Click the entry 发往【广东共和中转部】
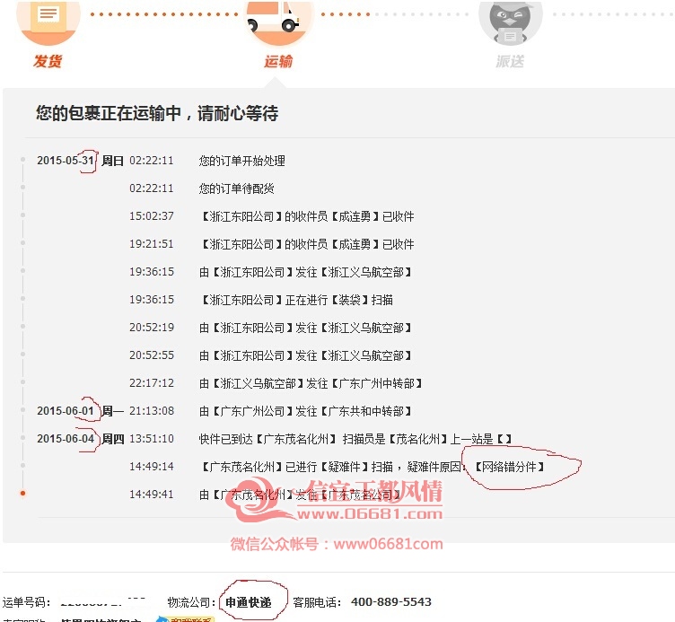This screenshot has width=675, height=622. point(305,411)
